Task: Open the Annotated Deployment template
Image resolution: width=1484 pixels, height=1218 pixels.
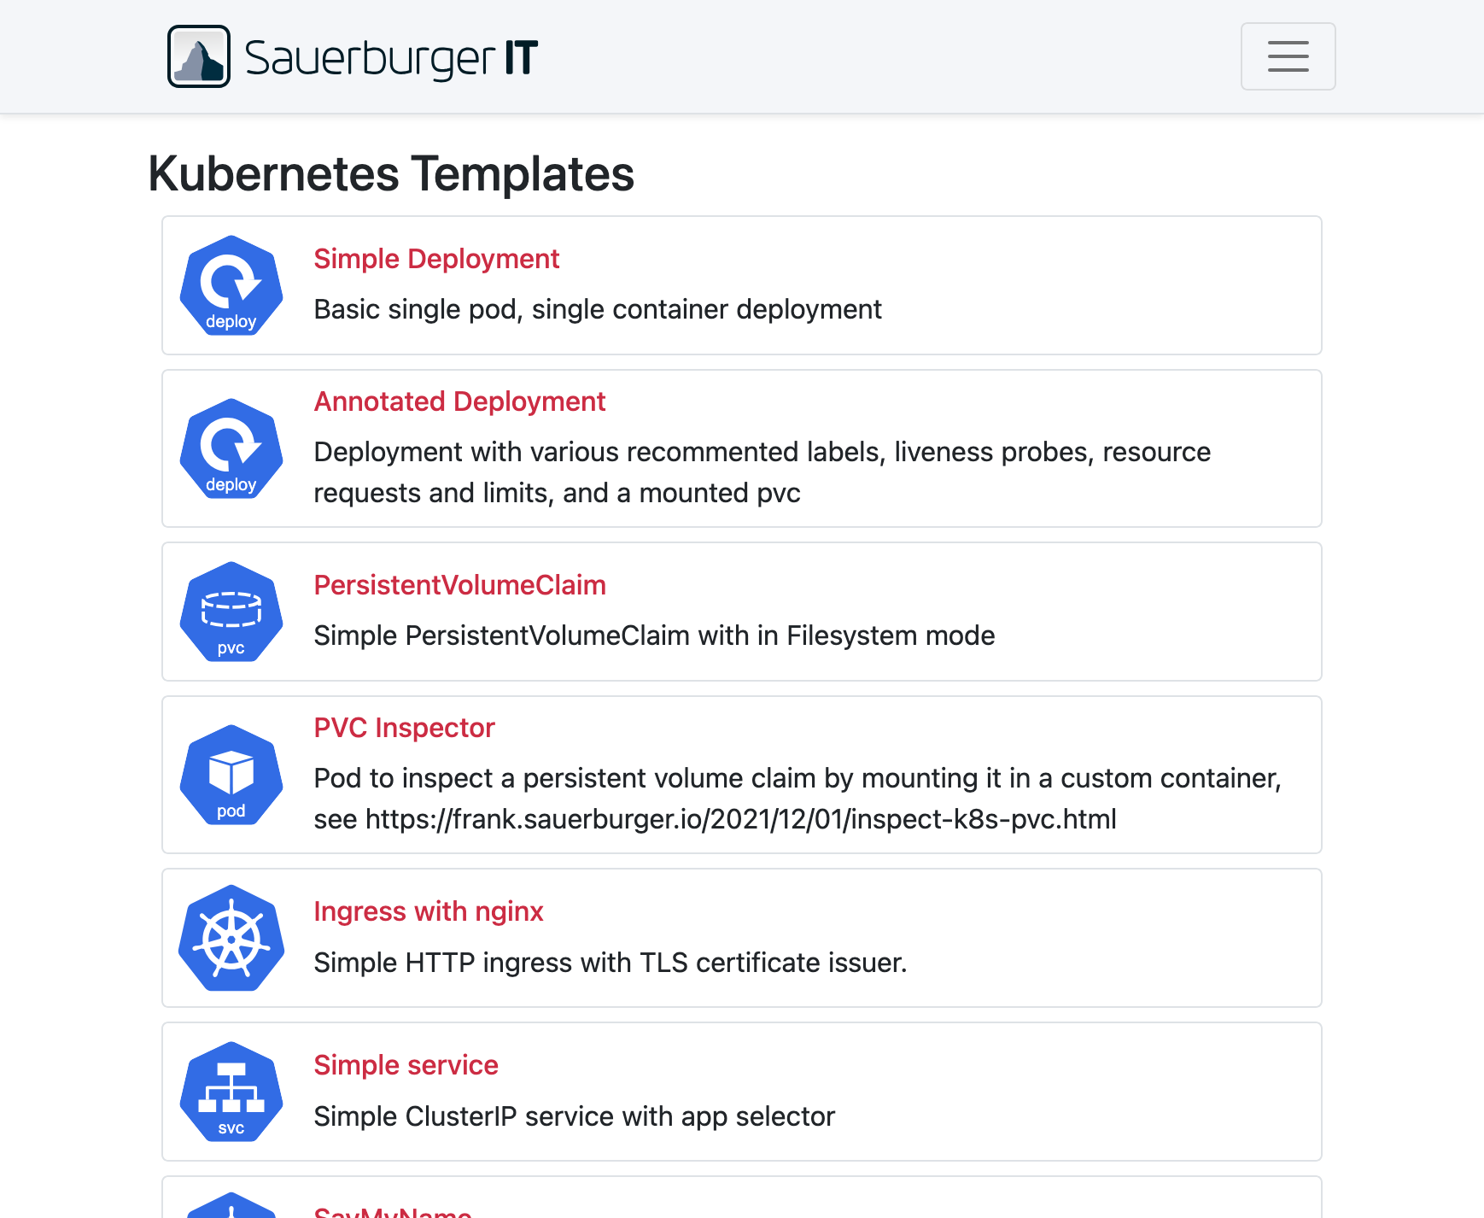Action: (x=459, y=401)
